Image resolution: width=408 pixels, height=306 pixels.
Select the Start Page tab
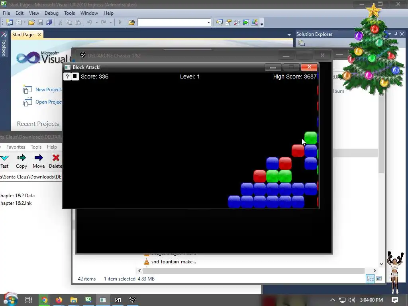23,35
